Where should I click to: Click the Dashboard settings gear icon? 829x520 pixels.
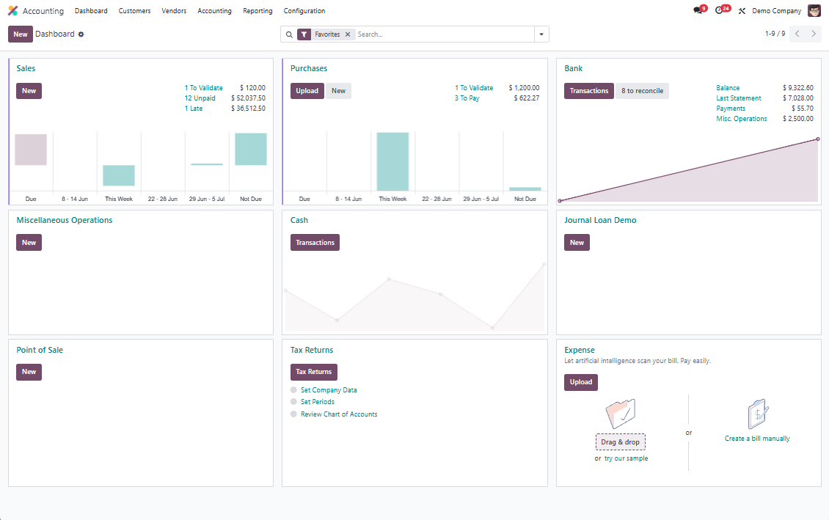81,34
